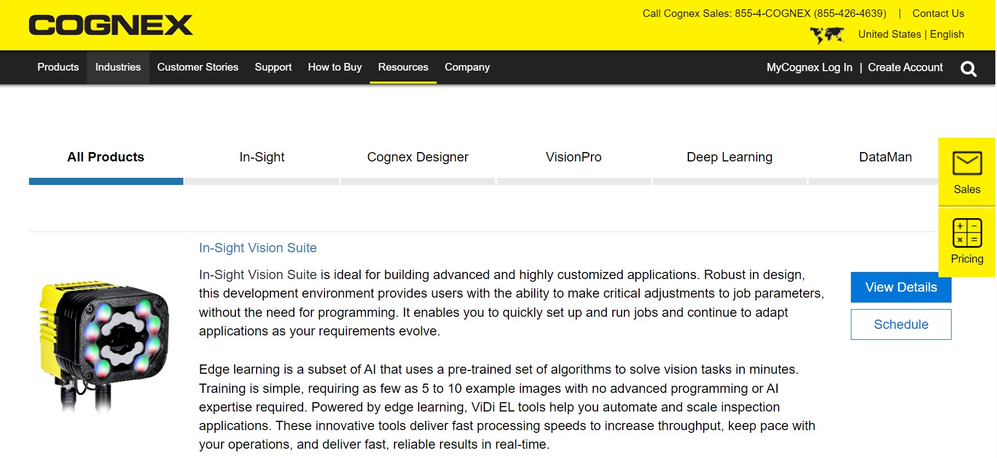Screen dimensions: 997x458
Task: Open the Resources menu
Action: (x=403, y=67)
